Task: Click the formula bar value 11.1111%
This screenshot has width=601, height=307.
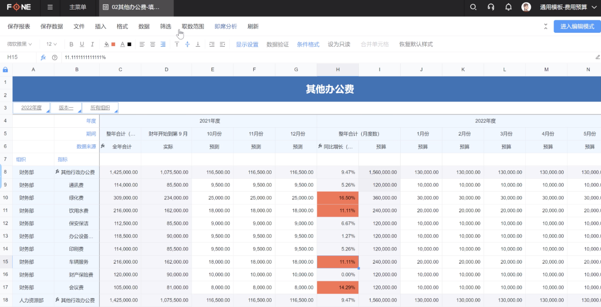Action: tap(85, 57)
